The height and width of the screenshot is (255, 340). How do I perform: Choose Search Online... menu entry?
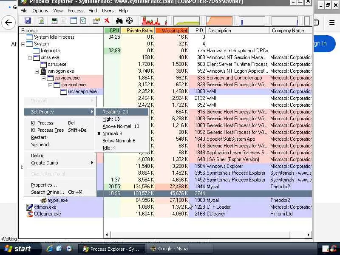(x=59, y=192)
